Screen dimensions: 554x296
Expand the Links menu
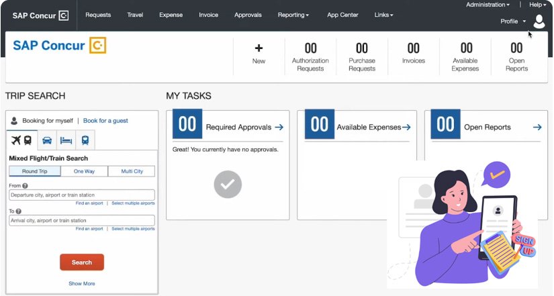[383, 15]
